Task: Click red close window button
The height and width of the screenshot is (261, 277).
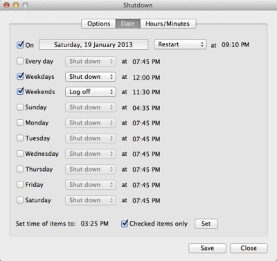Action: click(7, 5)
